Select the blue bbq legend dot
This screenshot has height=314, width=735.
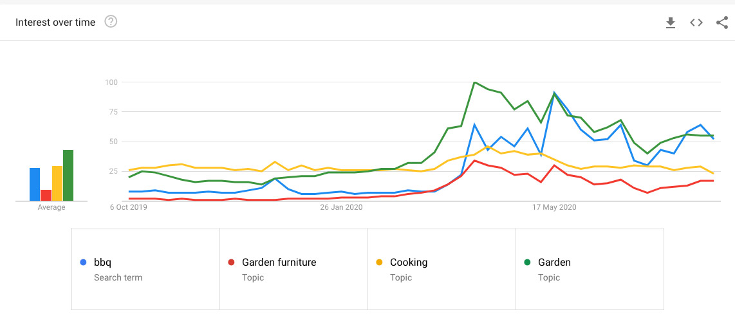pyautogui.click(x=84, y=263)
